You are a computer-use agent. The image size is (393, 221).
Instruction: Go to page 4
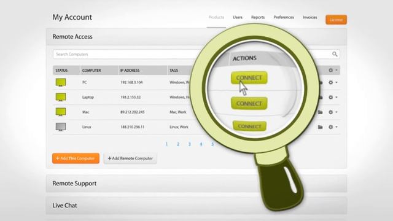click(x=201, y=144)
